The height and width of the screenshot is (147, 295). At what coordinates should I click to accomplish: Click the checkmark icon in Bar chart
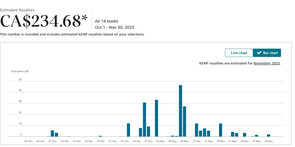tap(259, 53)
